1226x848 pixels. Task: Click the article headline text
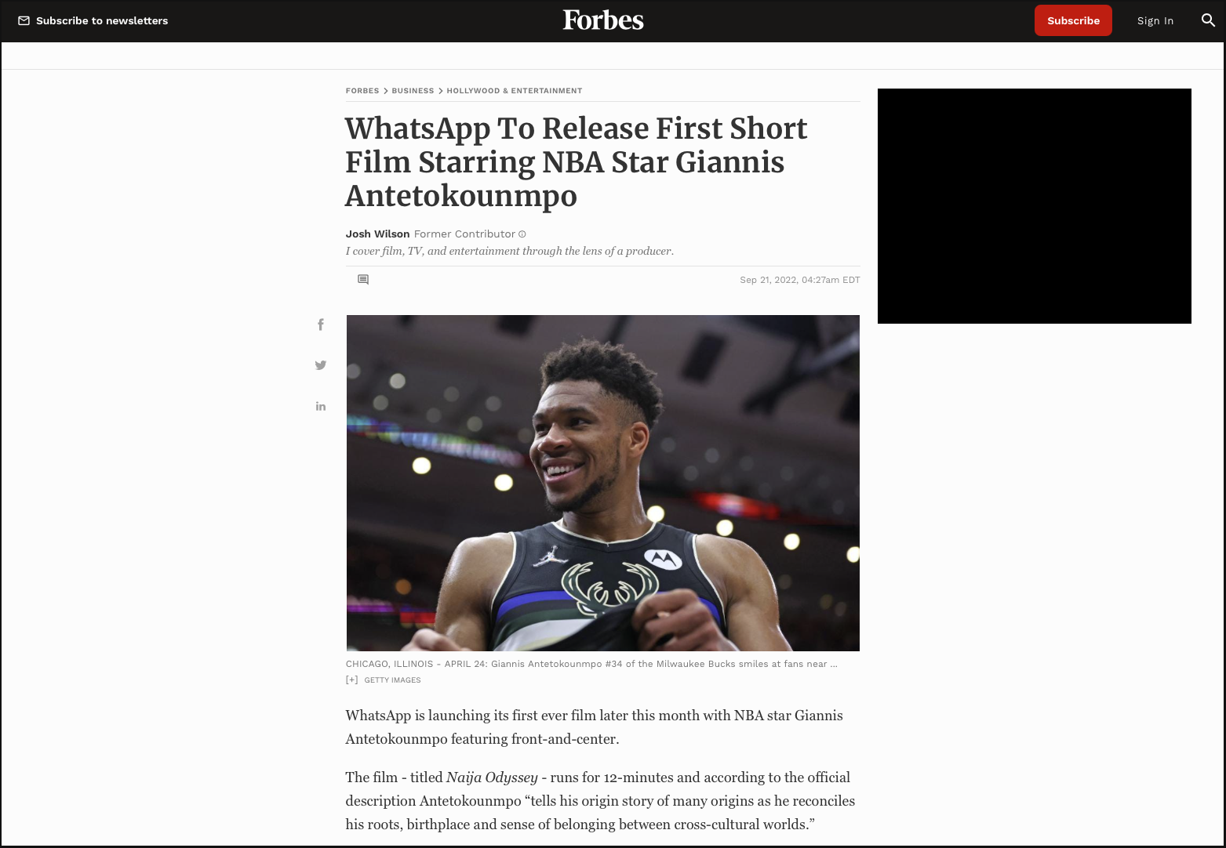click(577, 162)
